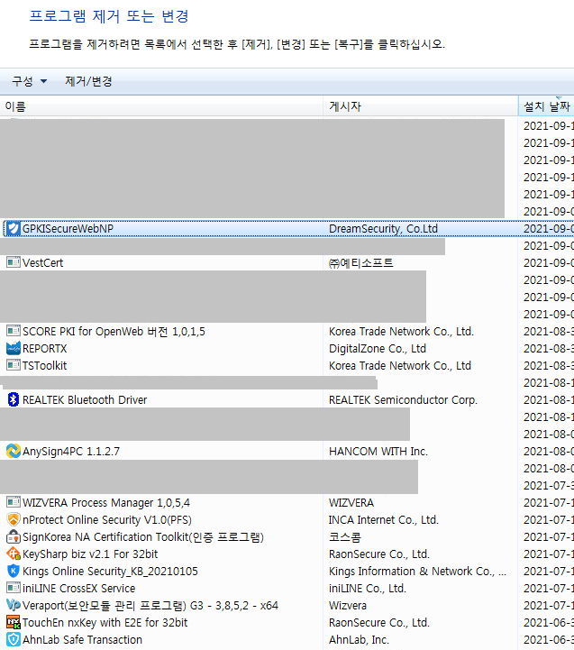The image size is (574, 650).
Task: Sort by the 이름 column header
Action: coord(161,106)
